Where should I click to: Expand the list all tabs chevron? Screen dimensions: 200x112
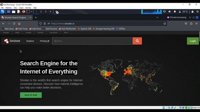[x=157, y=17]
